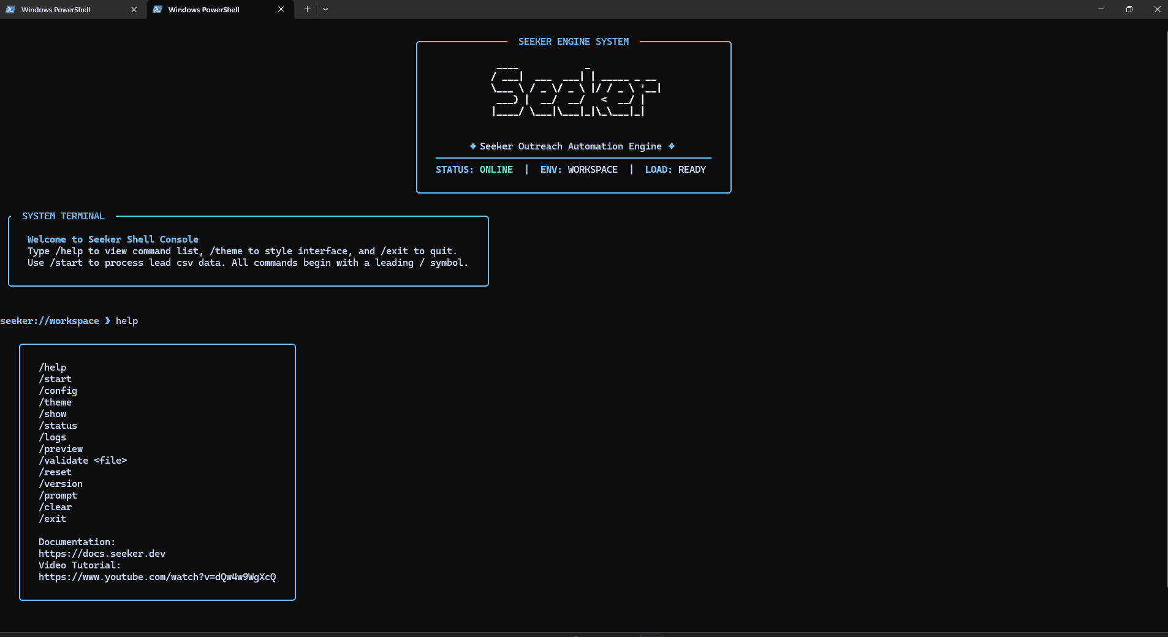Image resolution: width=1168 pixels, height=637 pixels.
Task: Click the /exit command entry
Action: point(53,519)
